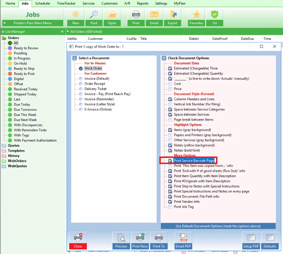Switch to the Reports tab
The width and height of the screenshot is (283, 254).
[x=143, y=4]
